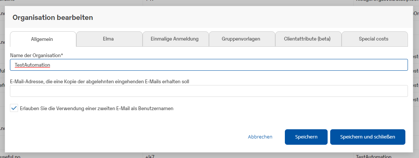Viewport: 419px width, 158px height.
Task: Click the 'Name der Organisation*' field label
Action: pyautogui.click(x=36, y=55)
